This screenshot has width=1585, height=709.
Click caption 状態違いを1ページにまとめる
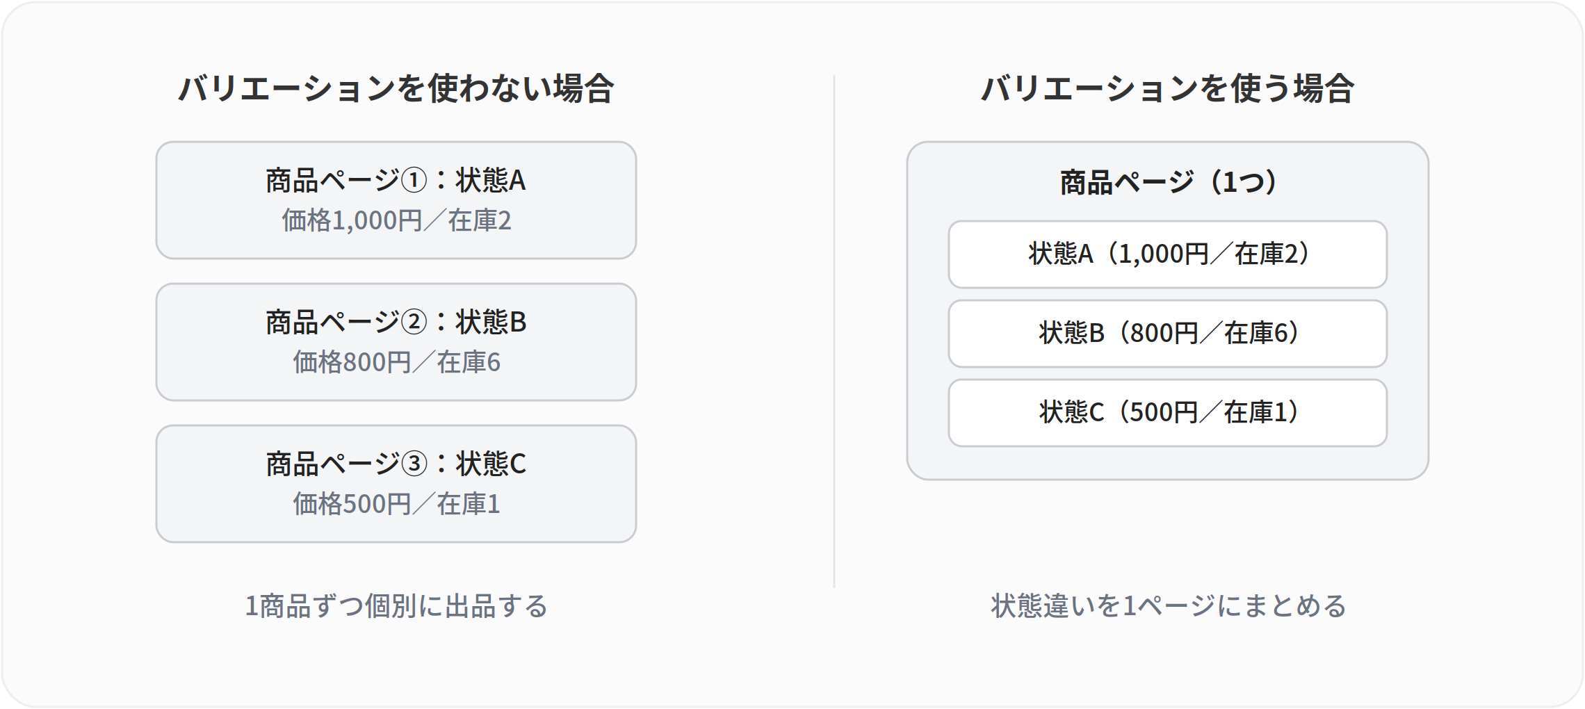1168,606
